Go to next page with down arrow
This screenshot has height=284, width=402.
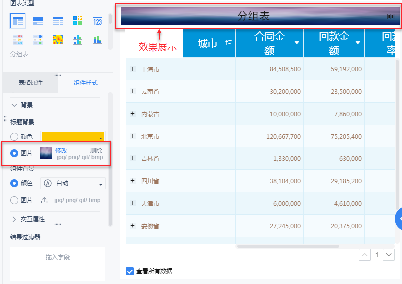389,255
